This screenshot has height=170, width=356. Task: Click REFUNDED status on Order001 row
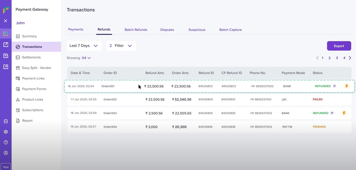tap(323, 86)
